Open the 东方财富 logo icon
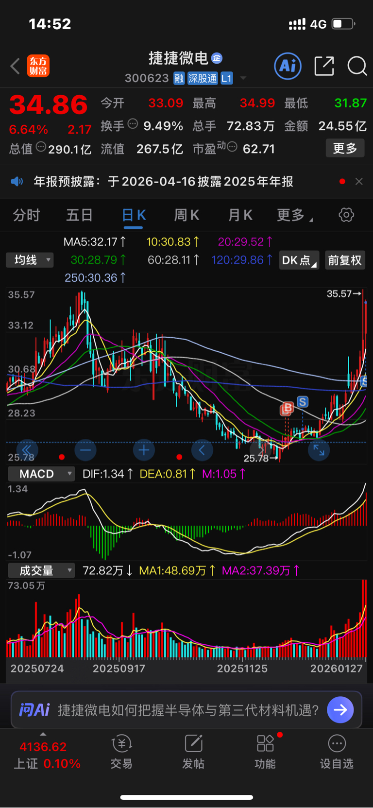This screenshot has height=808, width=373. point(38,66)
